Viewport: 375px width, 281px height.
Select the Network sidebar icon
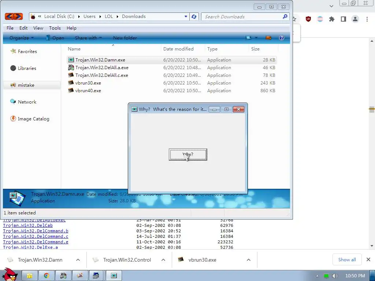pos(13,102)
